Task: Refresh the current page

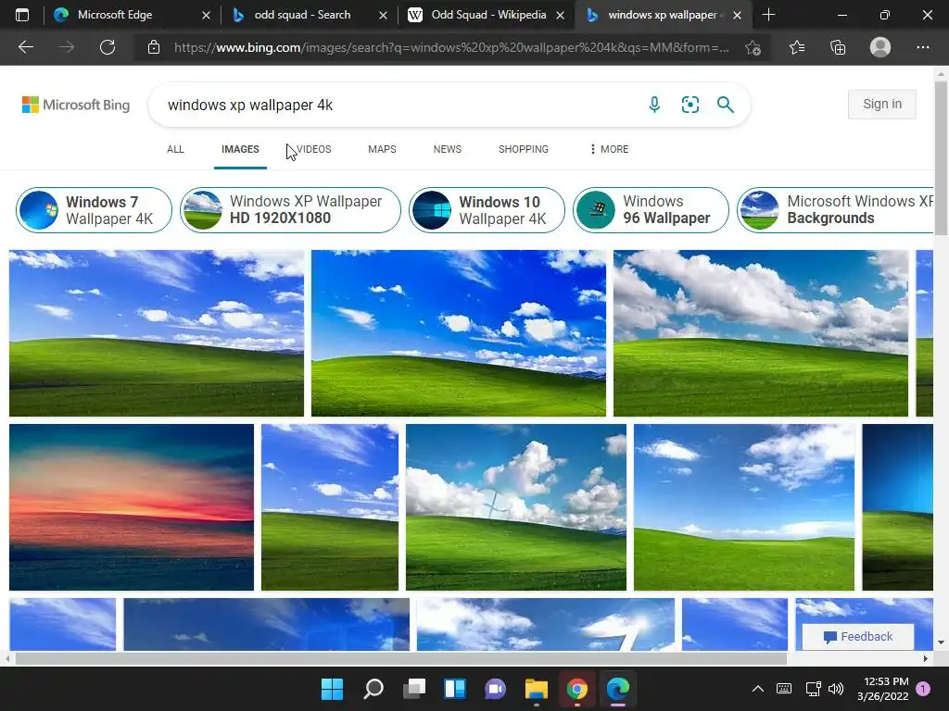Action: (108, 47)
